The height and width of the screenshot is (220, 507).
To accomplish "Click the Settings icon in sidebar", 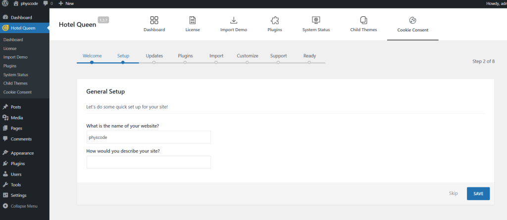I will tap(5, 195).
